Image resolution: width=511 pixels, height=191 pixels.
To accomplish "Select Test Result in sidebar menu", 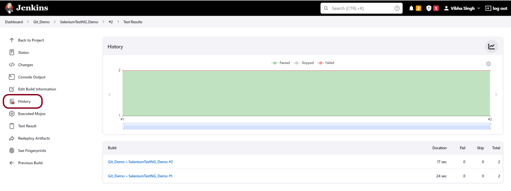I will tap(27, 126).
